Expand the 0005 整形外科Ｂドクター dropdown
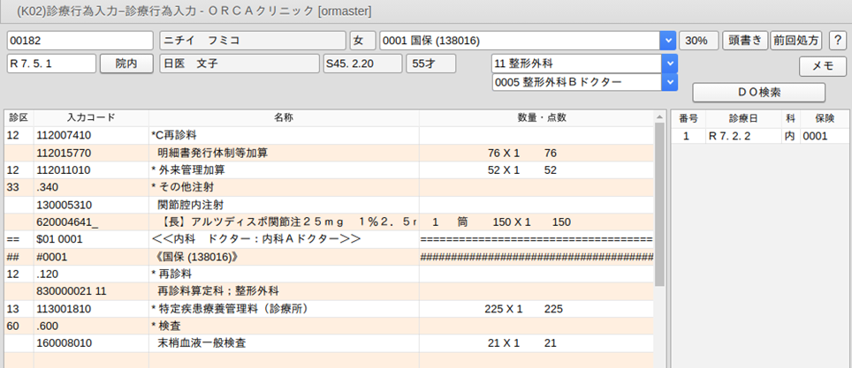The height and width of the screenshot is (368, 852). pos(670,82)
